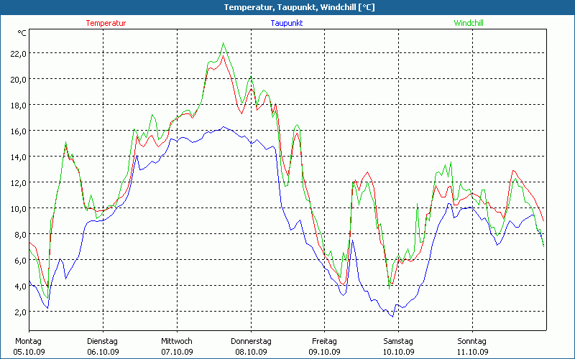Click the '2,0' y-axis value
575x359 pixels.
pyautogui.click(x=20, y=312)
